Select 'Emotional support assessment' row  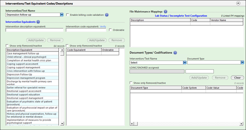click(32, 91)
